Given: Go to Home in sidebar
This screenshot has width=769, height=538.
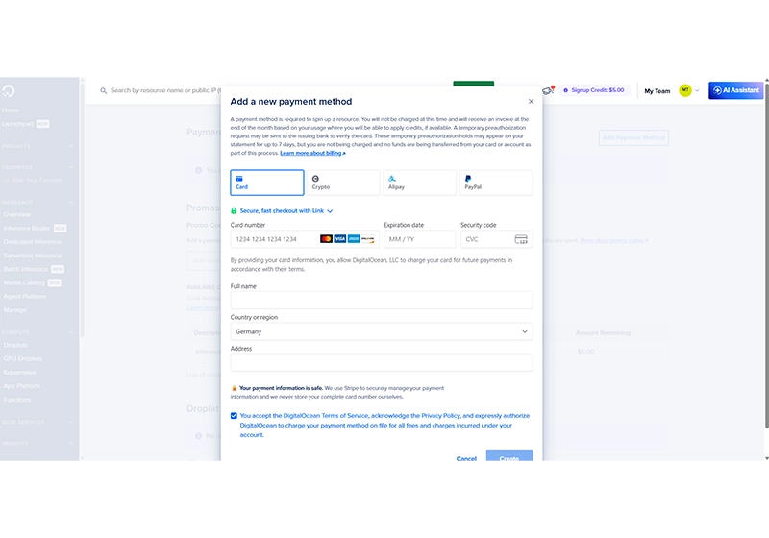Looking at the screenshot, I should (x=11, y=110).
